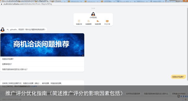
Task: Select 询盘页面各类标签的含义是什么? in the list
Action: pos(42,69)
